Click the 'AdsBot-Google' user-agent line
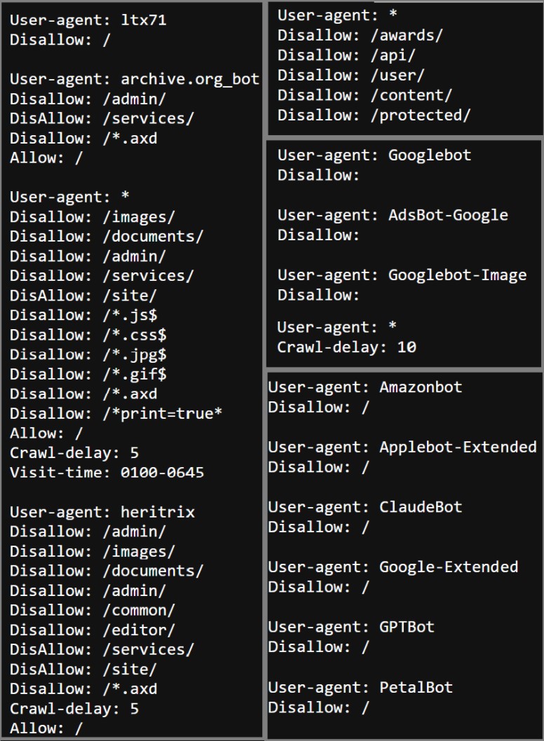 click(393, 216)
